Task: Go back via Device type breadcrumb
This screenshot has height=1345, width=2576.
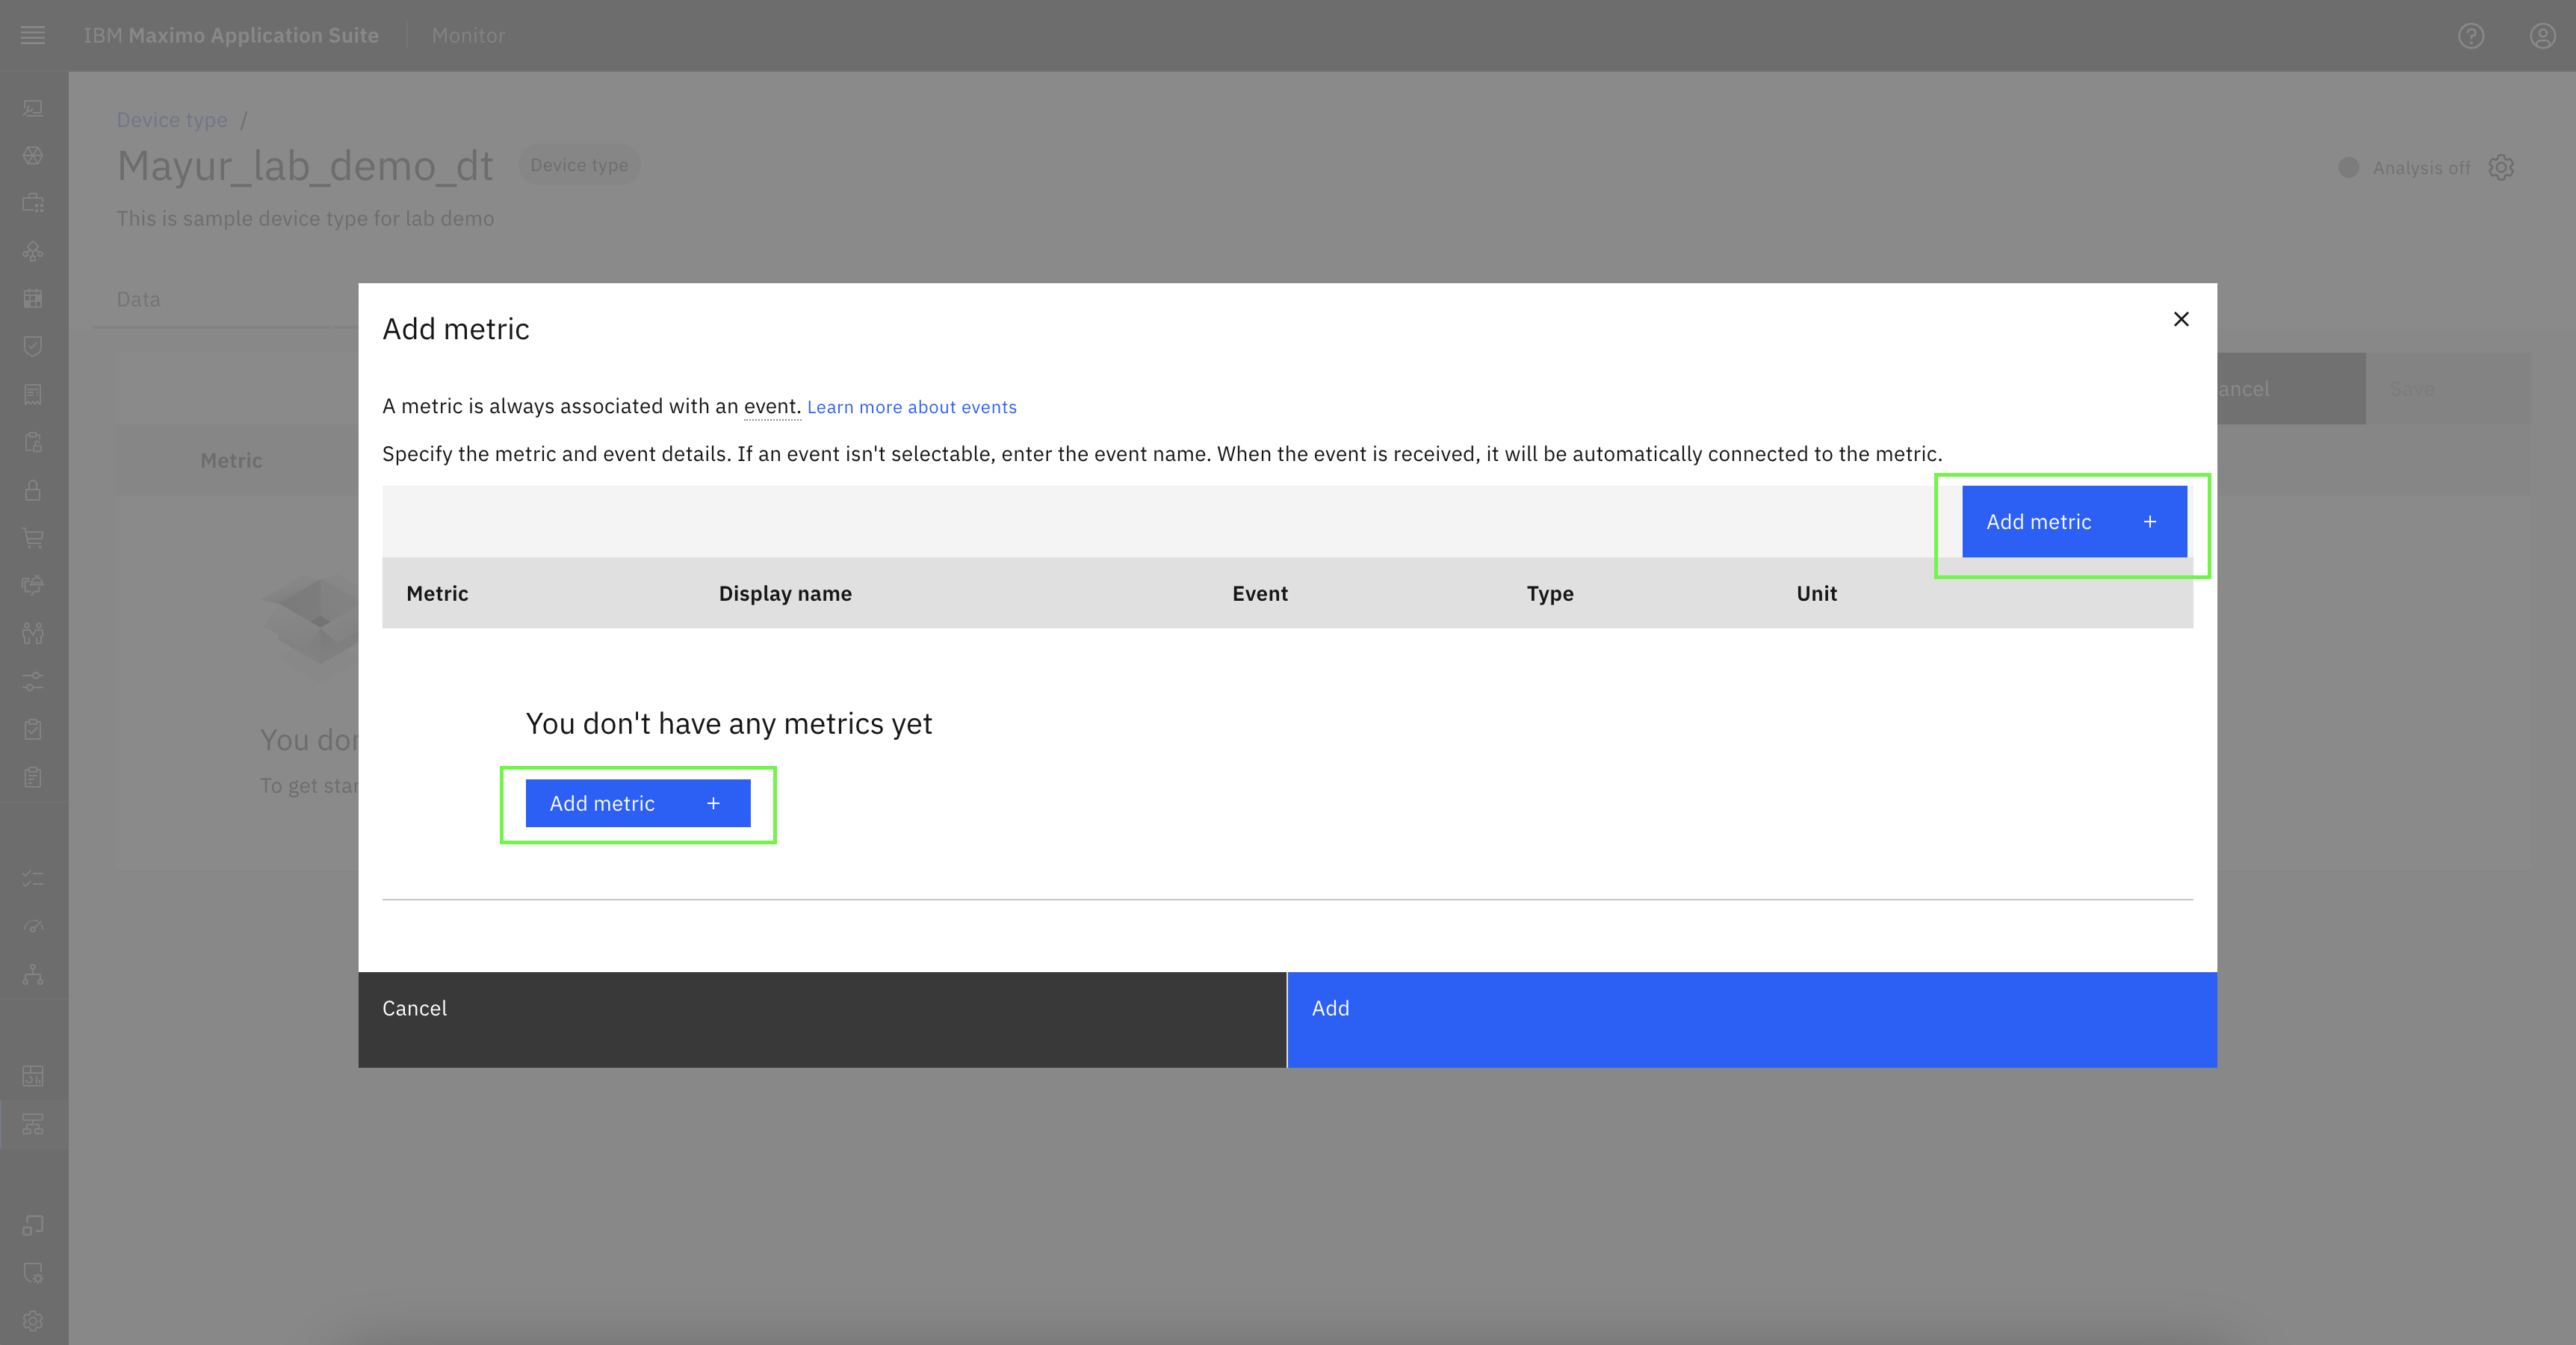Action: coord(172,120)
